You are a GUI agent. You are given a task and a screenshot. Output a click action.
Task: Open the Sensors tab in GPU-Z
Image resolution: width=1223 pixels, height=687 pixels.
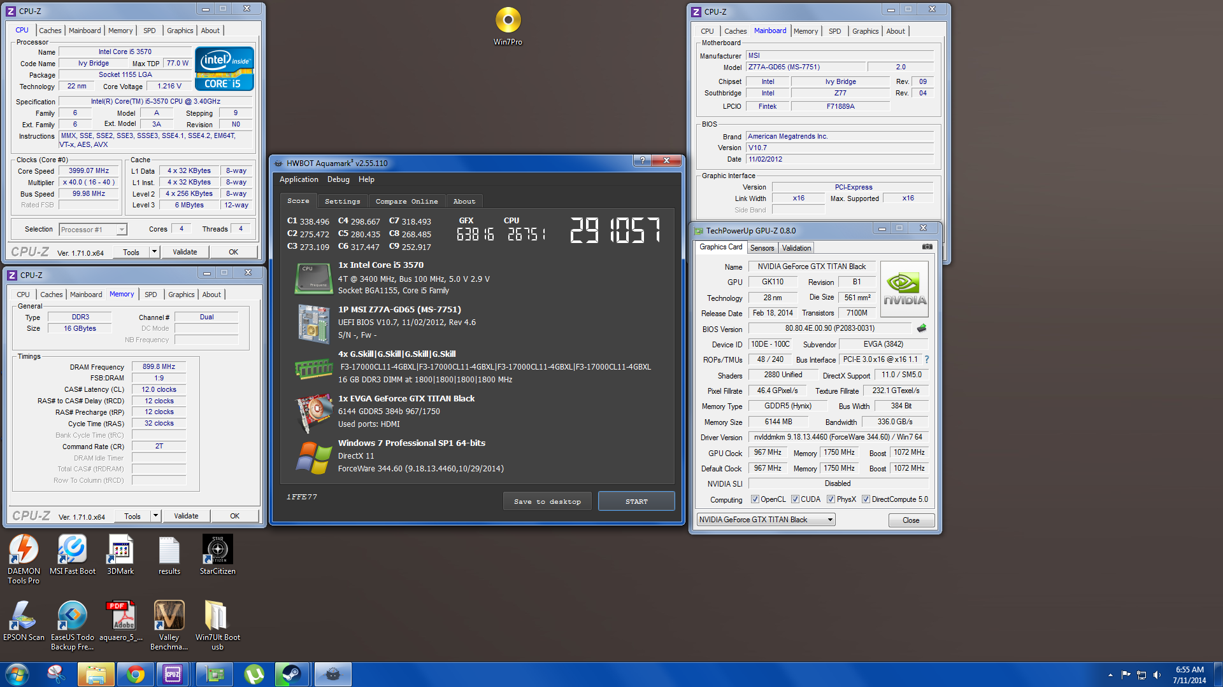(x=762, y=248)
